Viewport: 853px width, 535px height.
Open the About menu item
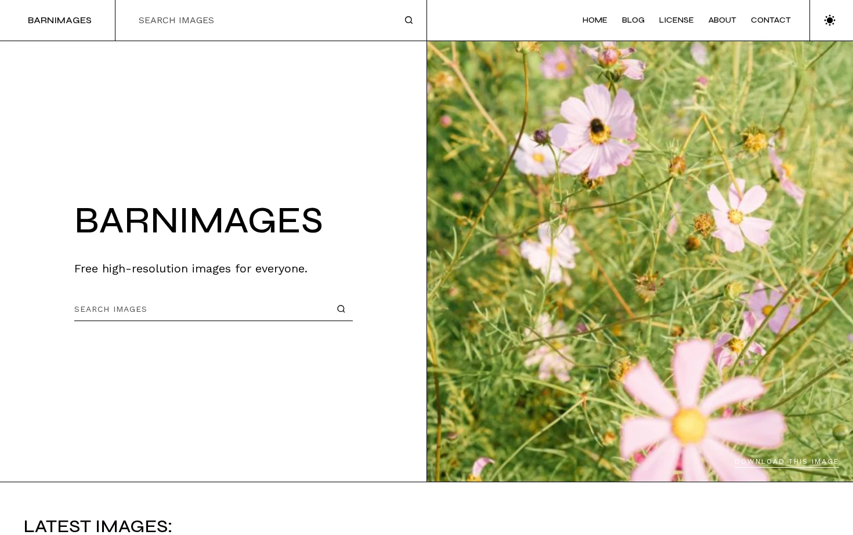click(722, 20)
